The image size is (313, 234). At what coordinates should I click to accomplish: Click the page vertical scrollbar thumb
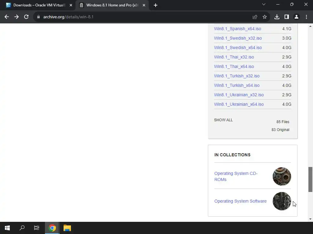point(310,179)
